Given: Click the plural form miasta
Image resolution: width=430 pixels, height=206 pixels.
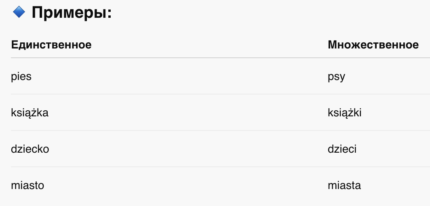Looking at the screenshot, I should click(x=344, y=185).
